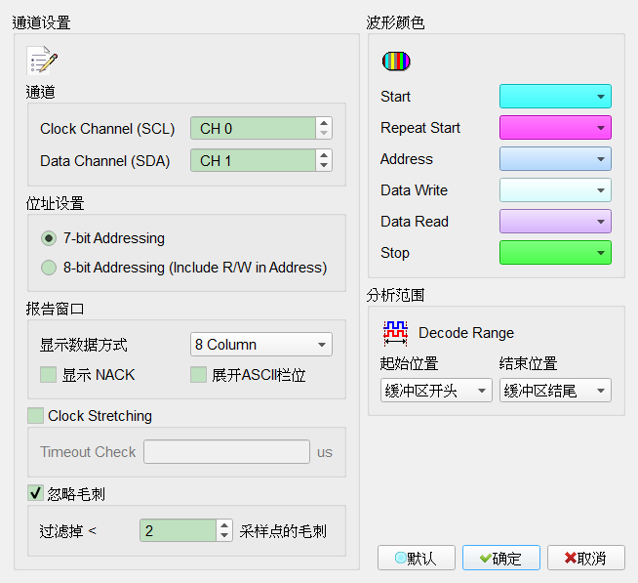Open the Data Write color dropdown
Image resolution: width=638 pixels, height=583 pixels.
point(555,190)
